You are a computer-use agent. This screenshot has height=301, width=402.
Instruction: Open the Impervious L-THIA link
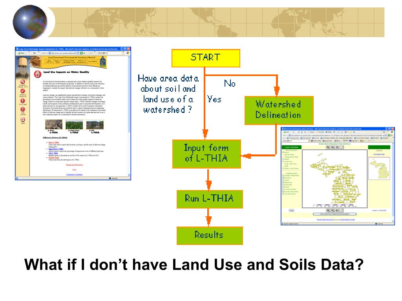tap(56, 149)
